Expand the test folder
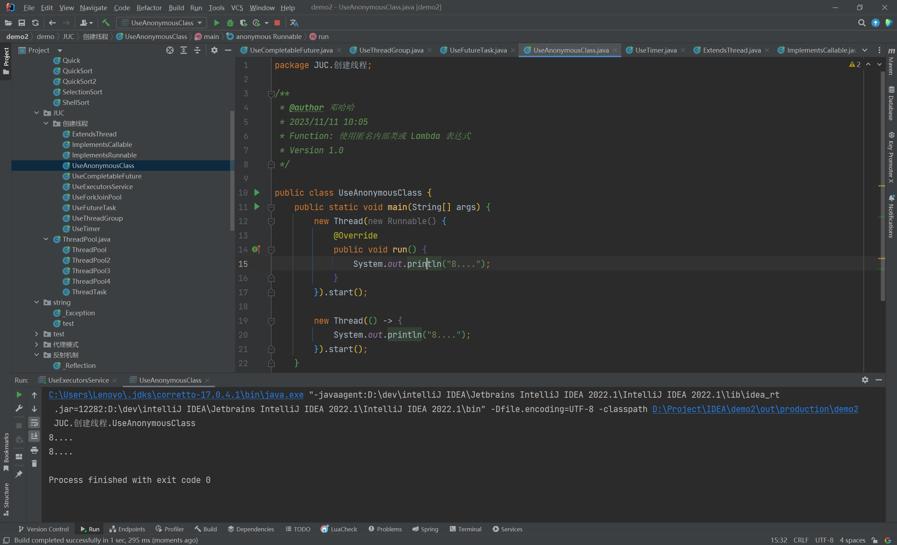Image resolution: width=897 pixels, height=545 pixels. (x=36, y=334)
